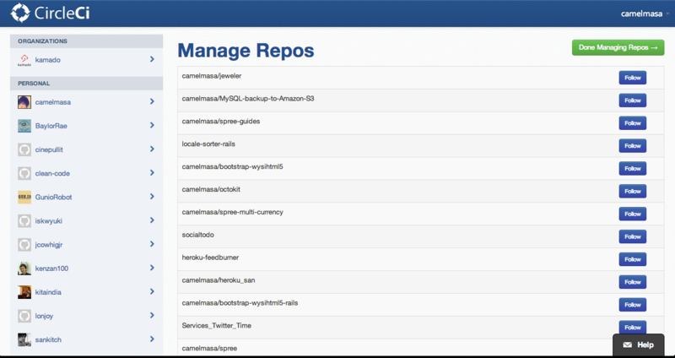Follow the Services_Twitter_Time repo

pos(632,327)
